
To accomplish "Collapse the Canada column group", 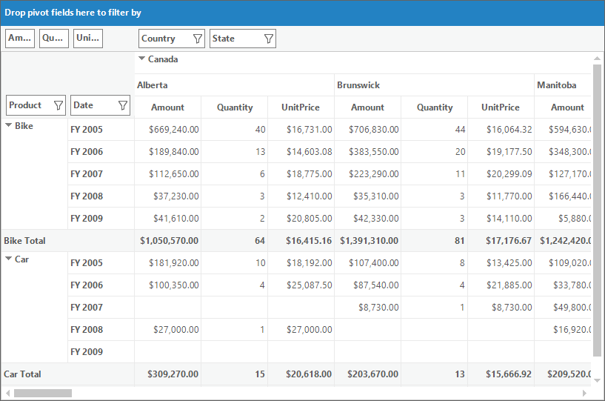I will (141, 59).
